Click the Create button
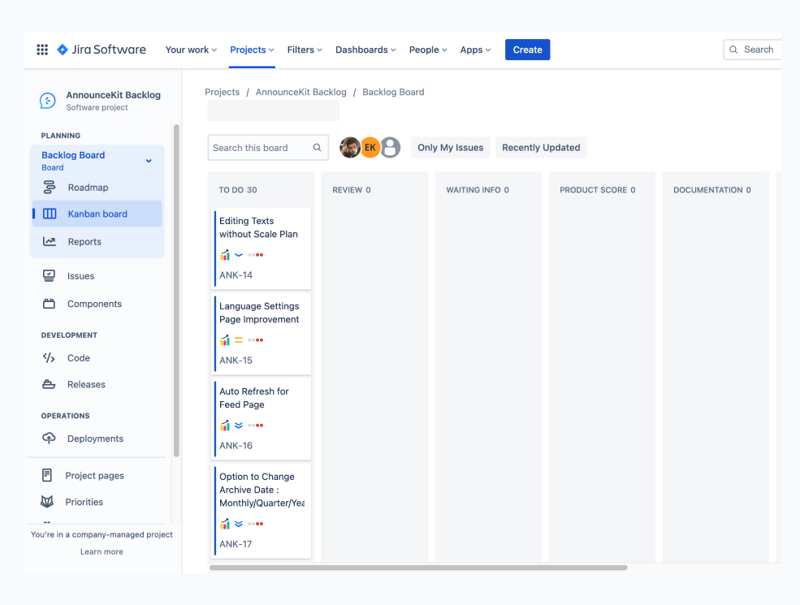This screenshot has height=605, width=800. pos(528,50)
